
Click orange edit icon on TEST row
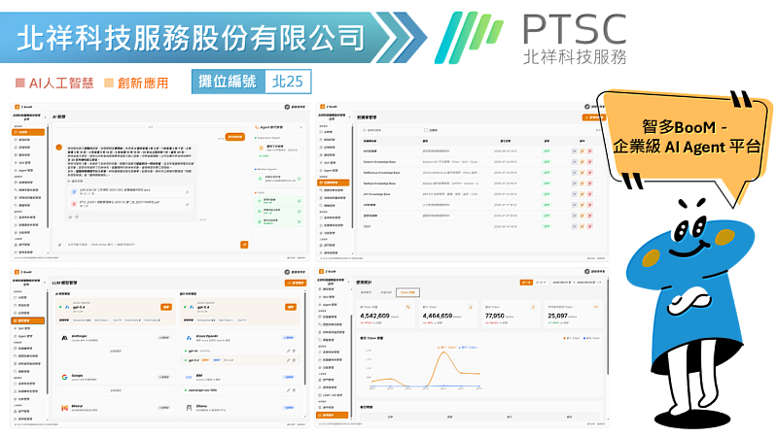pos(582,226)
